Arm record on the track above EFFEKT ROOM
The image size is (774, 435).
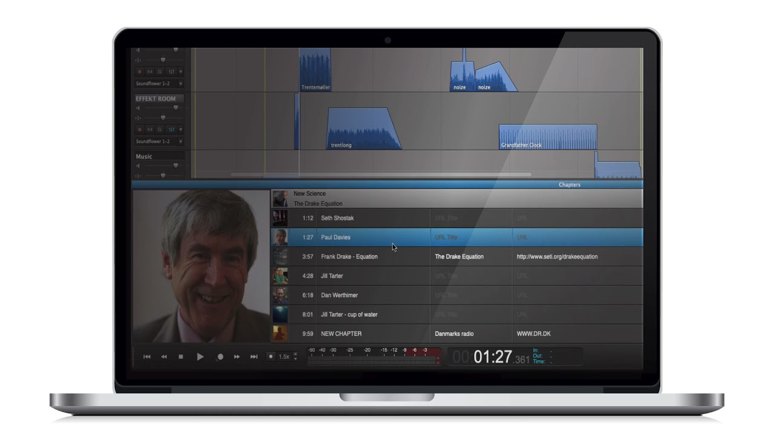[x=140, y=71]
